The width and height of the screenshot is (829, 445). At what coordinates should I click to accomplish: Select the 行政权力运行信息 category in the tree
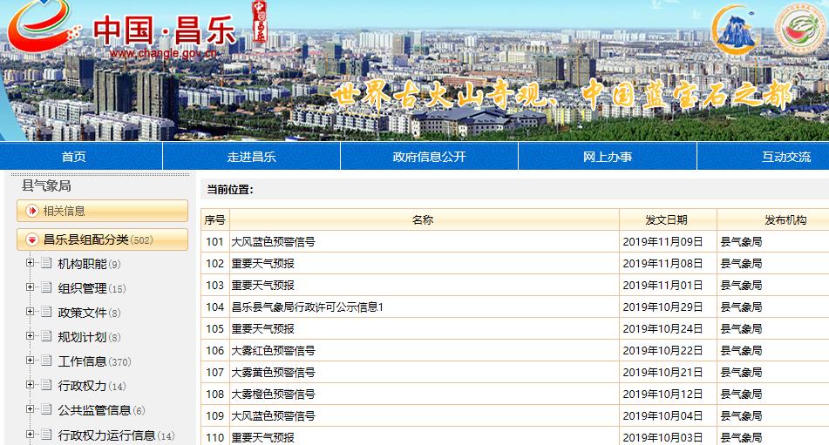pos(106,435)
